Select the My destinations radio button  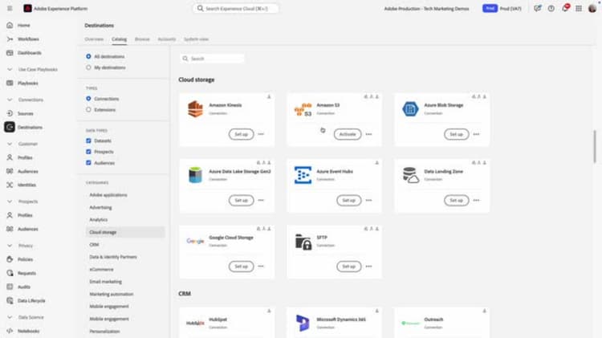(88, 67)
